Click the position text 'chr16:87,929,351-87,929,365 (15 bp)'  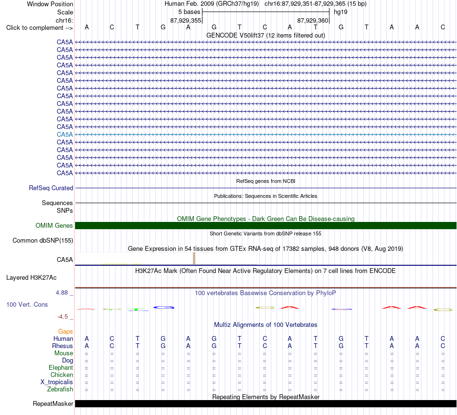click(316, 4)
